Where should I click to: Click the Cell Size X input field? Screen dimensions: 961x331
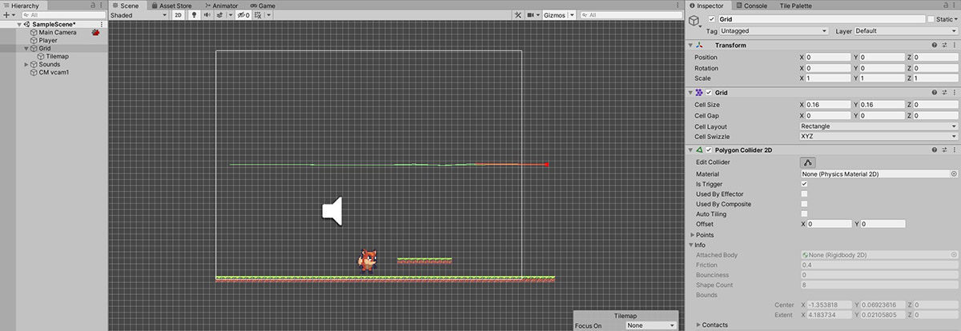click(x=828, y=106)
